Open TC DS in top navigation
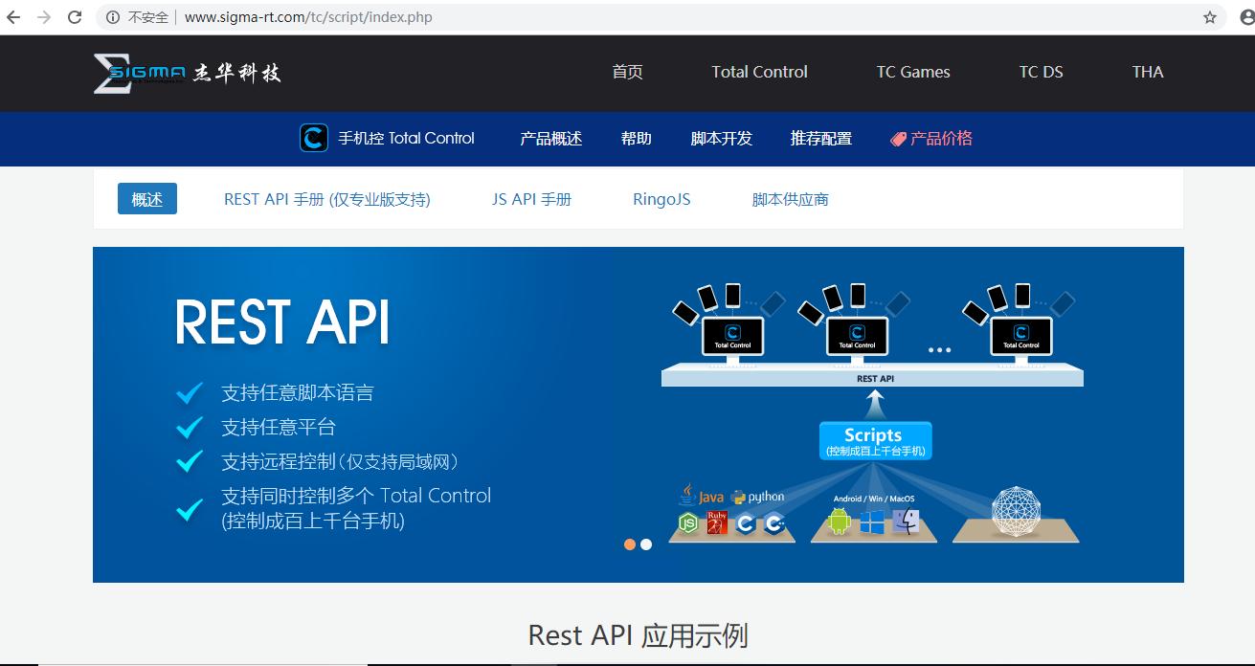 point(1042,72)
